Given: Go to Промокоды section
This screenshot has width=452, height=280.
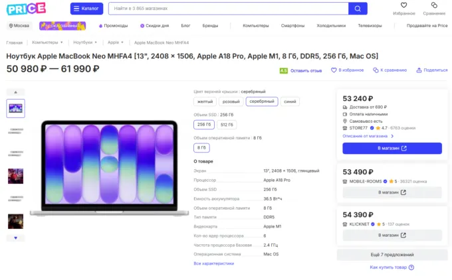Looking at the screenshot, I should [113, 26].
